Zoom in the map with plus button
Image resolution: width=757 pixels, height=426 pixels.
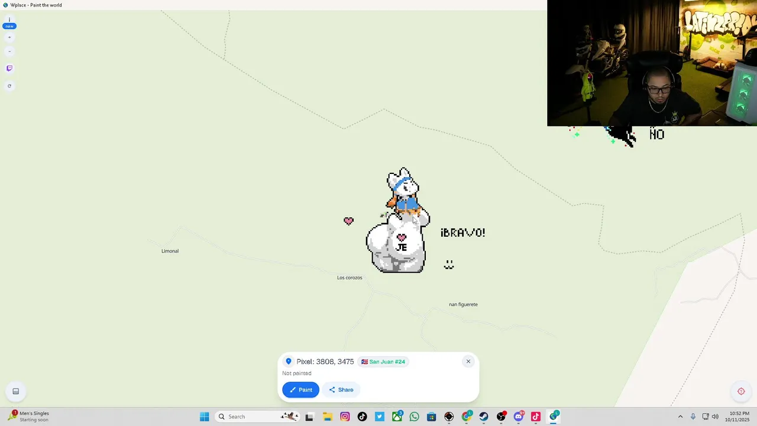point(9,37)
